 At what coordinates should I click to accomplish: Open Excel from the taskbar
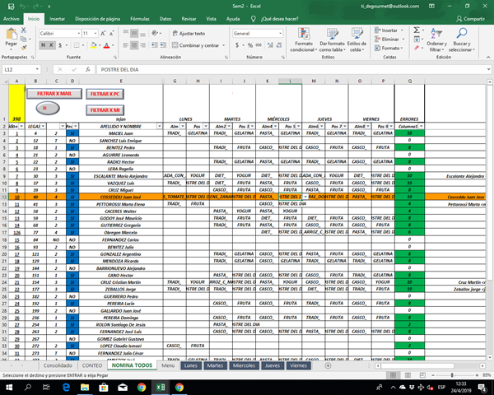coord(161,387)
